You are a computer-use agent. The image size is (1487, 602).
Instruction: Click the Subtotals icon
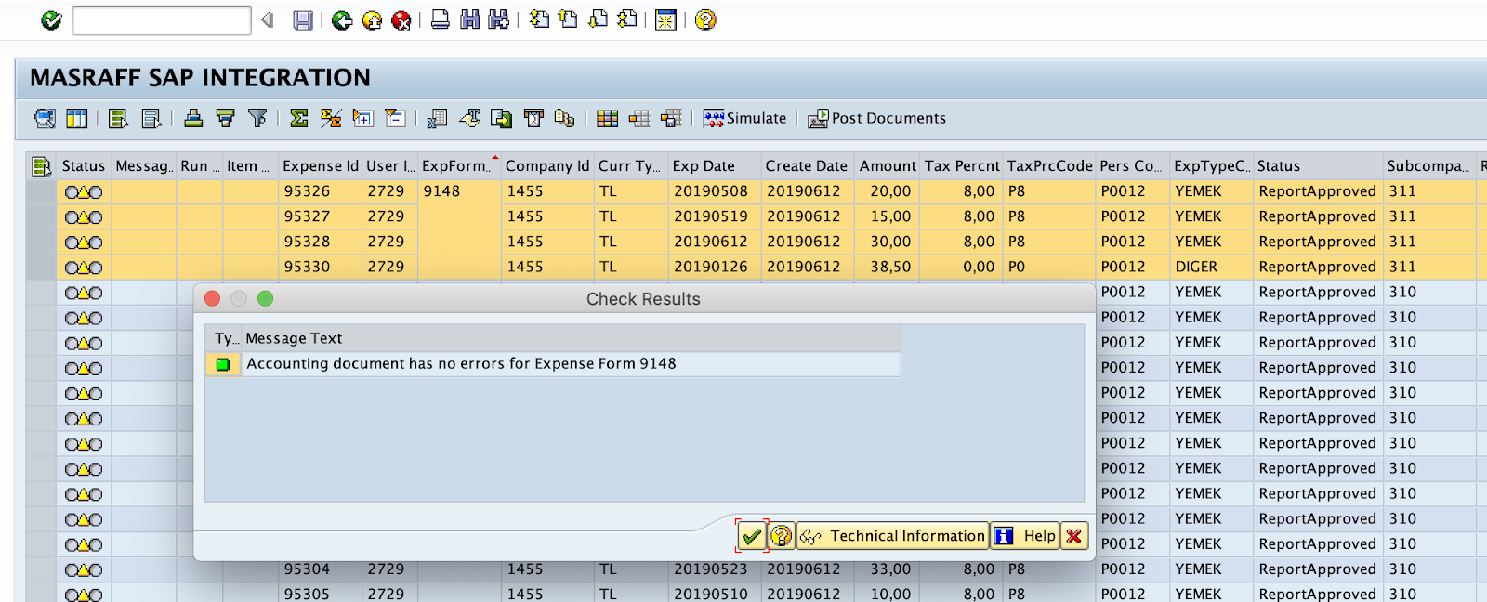[x=331, y=118]
